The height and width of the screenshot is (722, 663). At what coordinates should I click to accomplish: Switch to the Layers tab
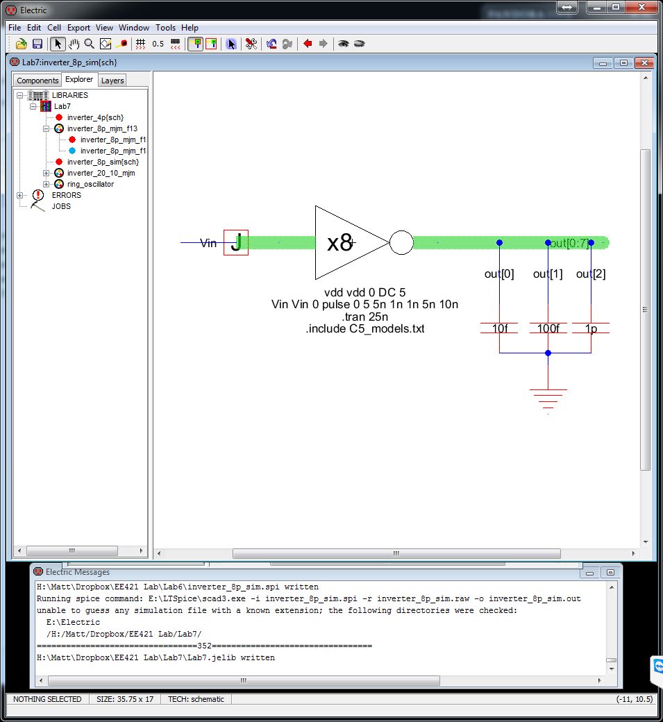click(x=112, y=81)
